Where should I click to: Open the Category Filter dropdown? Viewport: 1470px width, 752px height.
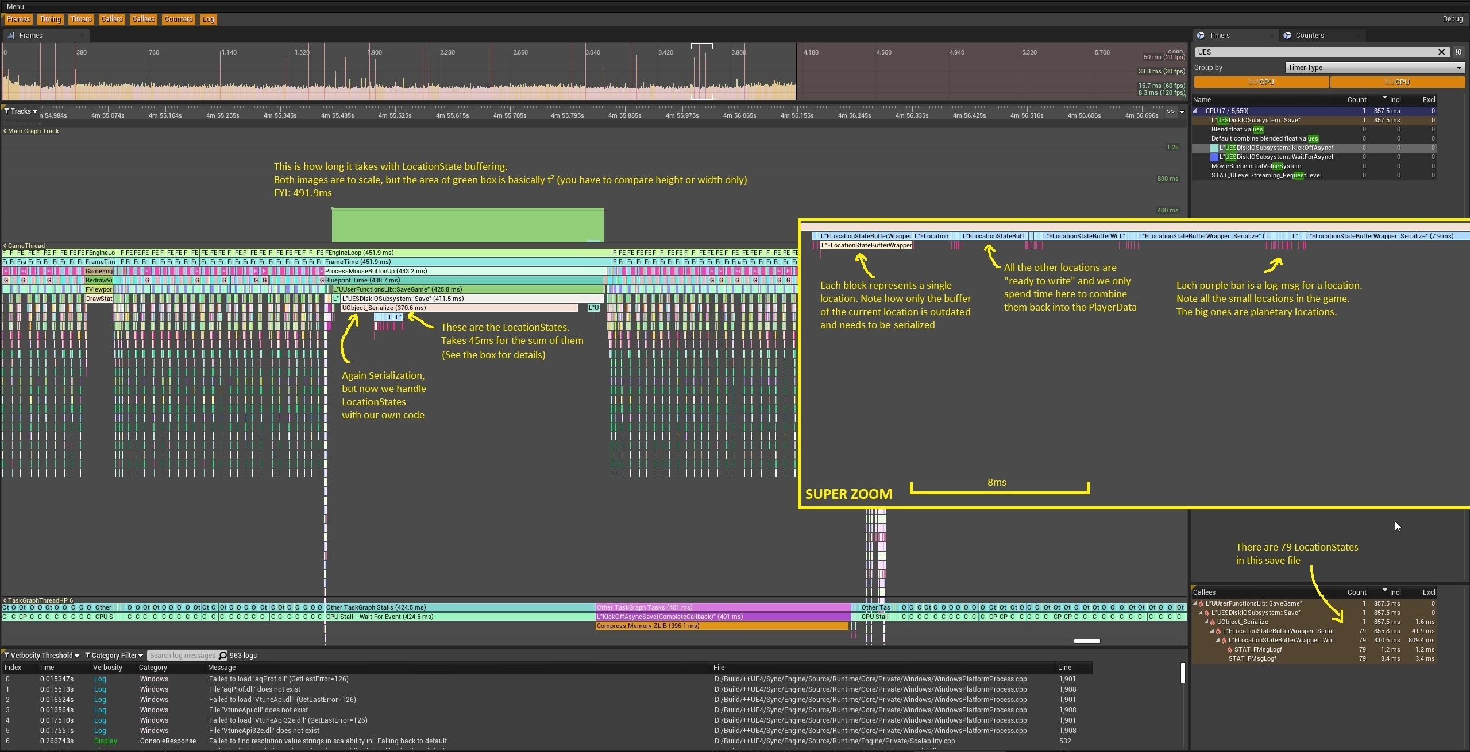point(114,656)
